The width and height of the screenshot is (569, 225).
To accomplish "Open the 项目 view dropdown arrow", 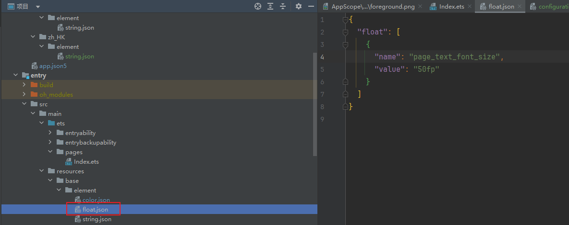I will click(38, 7).
